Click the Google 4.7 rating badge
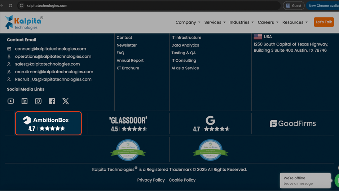 (211, 123)
